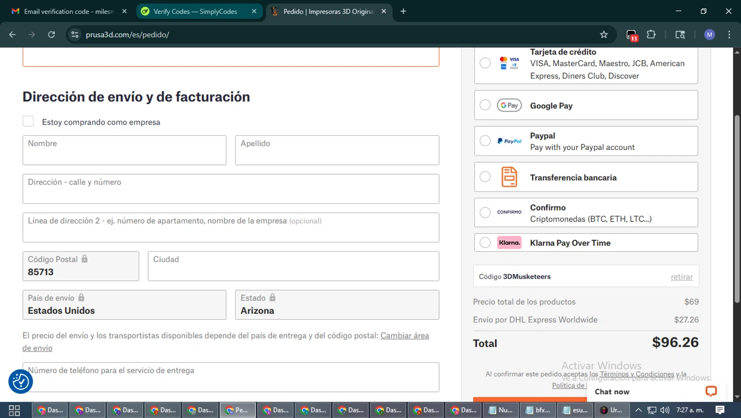The image size is (741, 418).
Task: Click the address bar URL prusa3d.com/es/pedido/
Action: (x=127, y=35)
